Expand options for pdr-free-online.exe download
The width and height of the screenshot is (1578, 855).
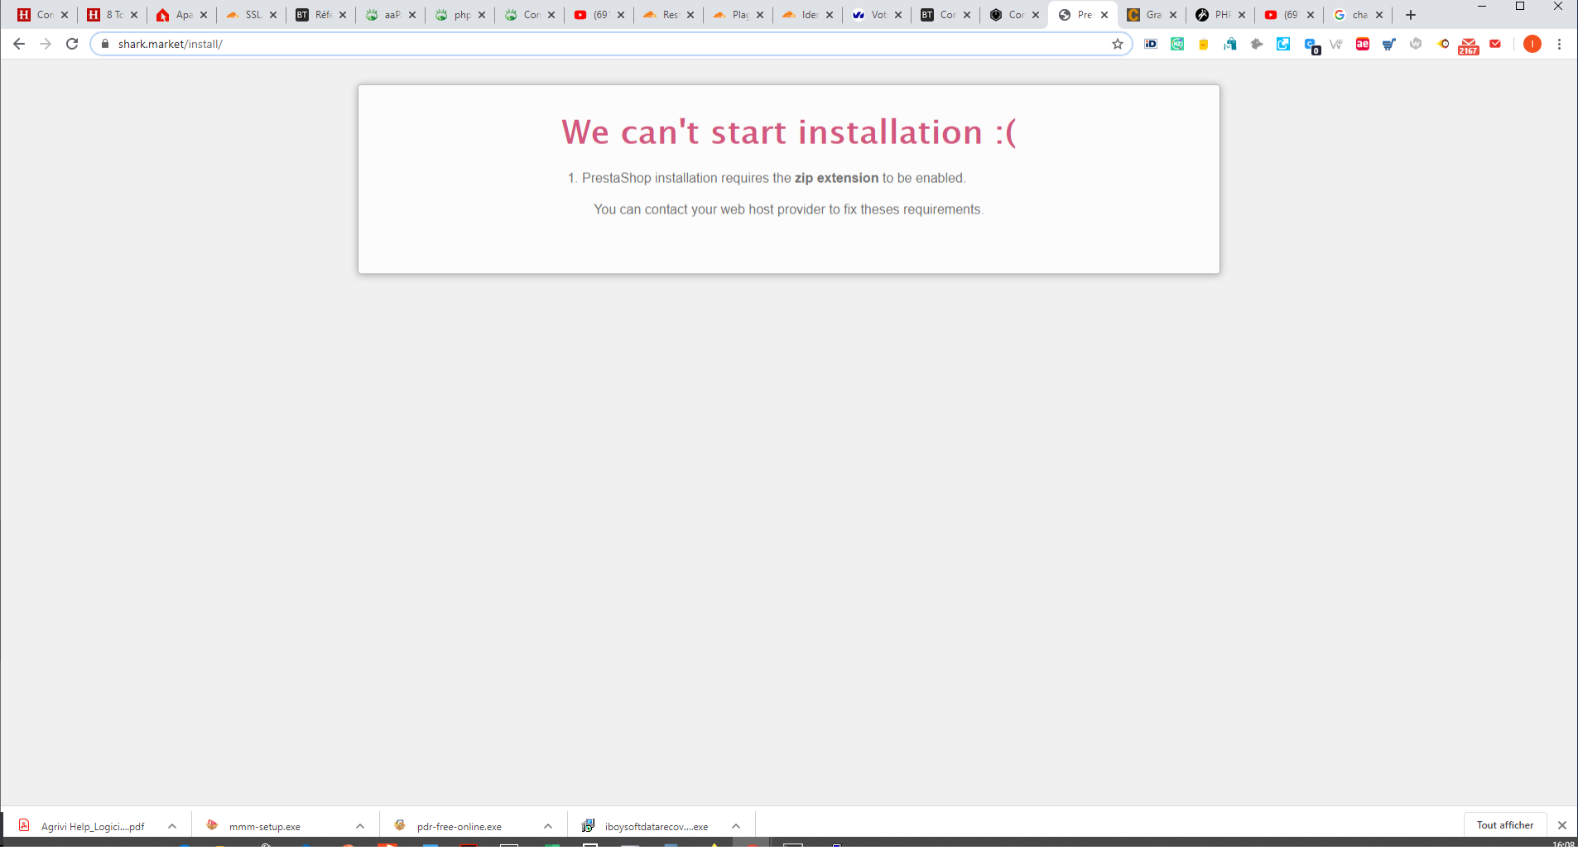(x=547, y=825)
